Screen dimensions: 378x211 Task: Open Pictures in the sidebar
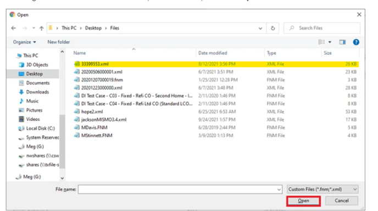pyautogui.click(x=34, y=110)
